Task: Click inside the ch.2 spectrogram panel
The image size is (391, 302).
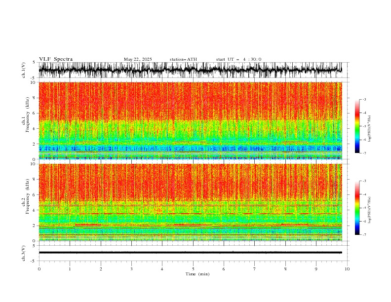Action: click(190, 202)
